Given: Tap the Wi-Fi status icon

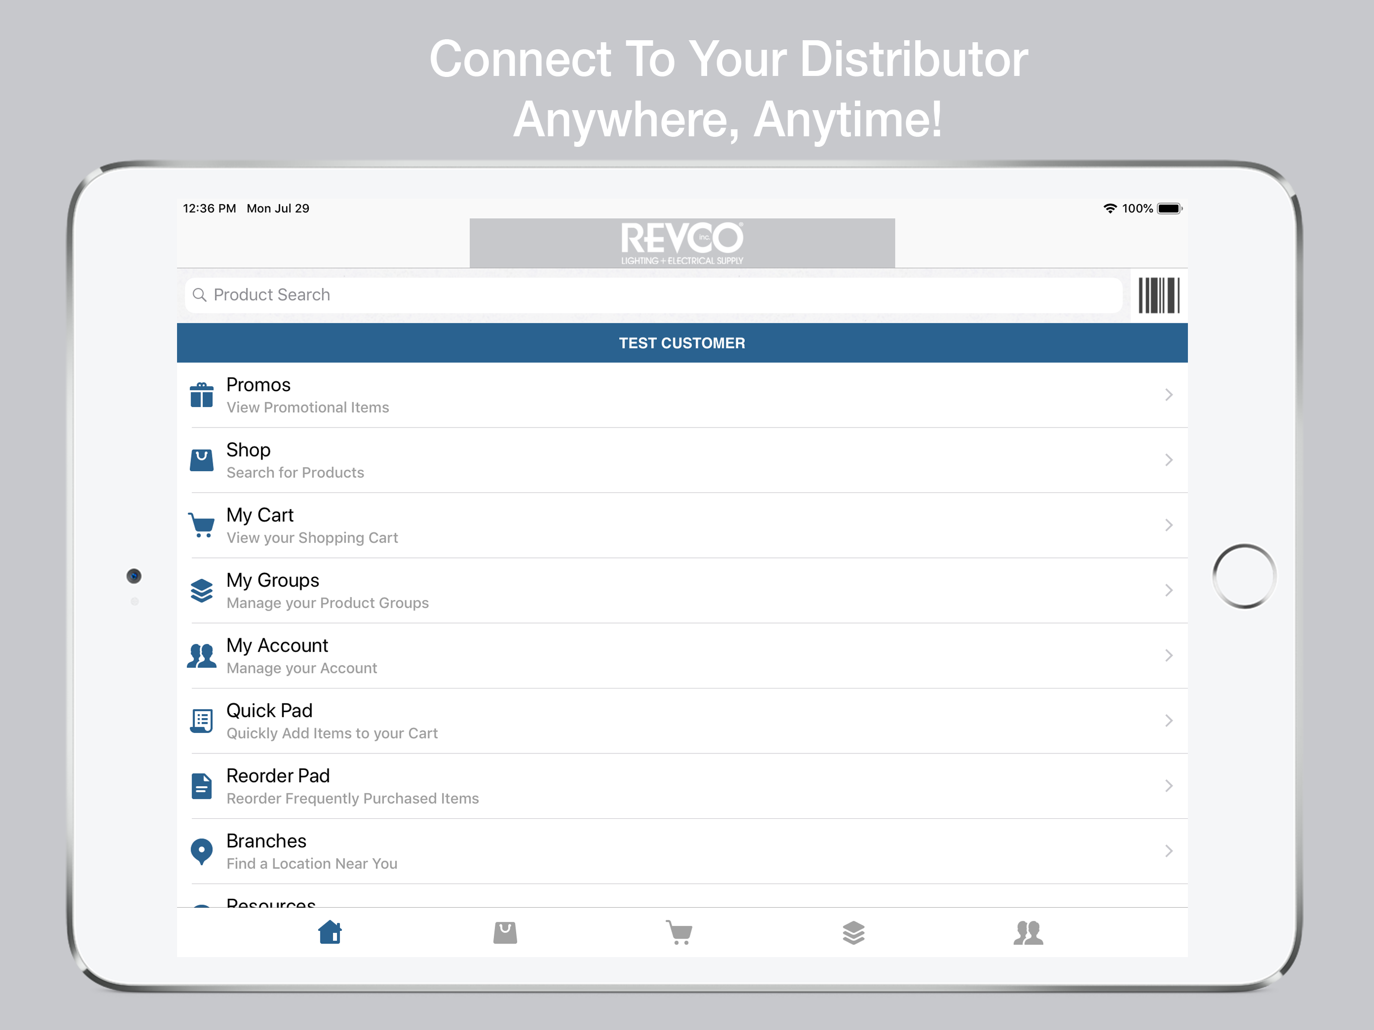Looking at the screenshot, I should click(x=1110, y=208).
